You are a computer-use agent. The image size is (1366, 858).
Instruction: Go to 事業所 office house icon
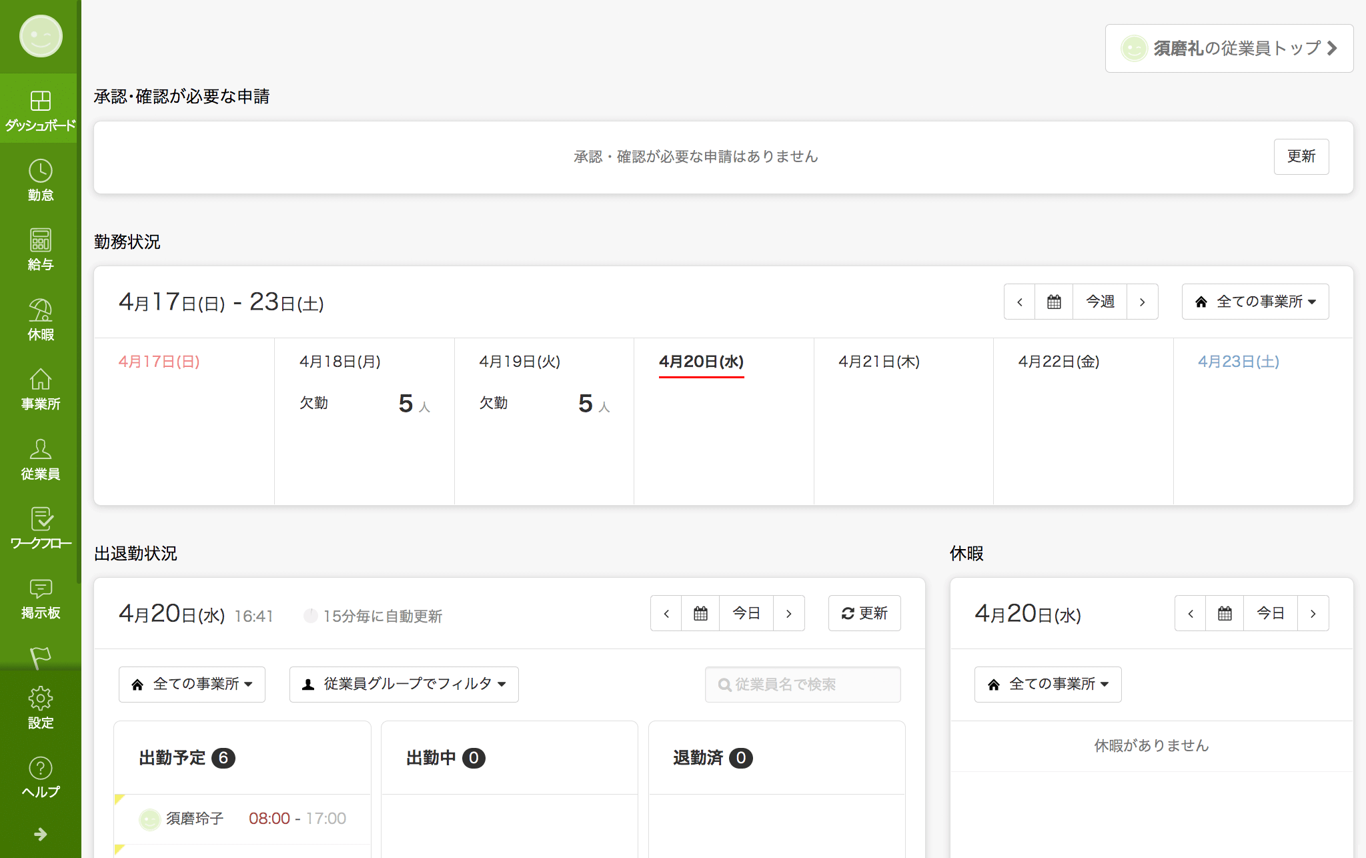coord(40,388)
